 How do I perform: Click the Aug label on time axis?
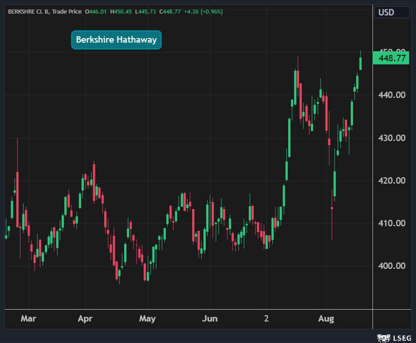(x=326, y=319)
